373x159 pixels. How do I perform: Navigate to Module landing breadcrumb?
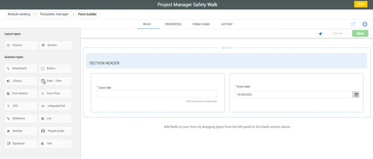pyautogui.click(x=19, y=14)
